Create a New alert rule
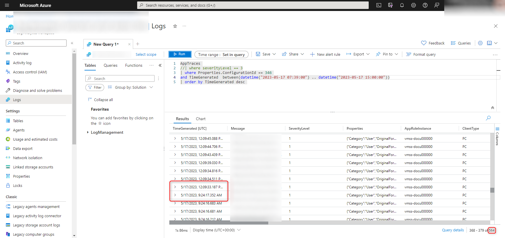 pos(325,54)
